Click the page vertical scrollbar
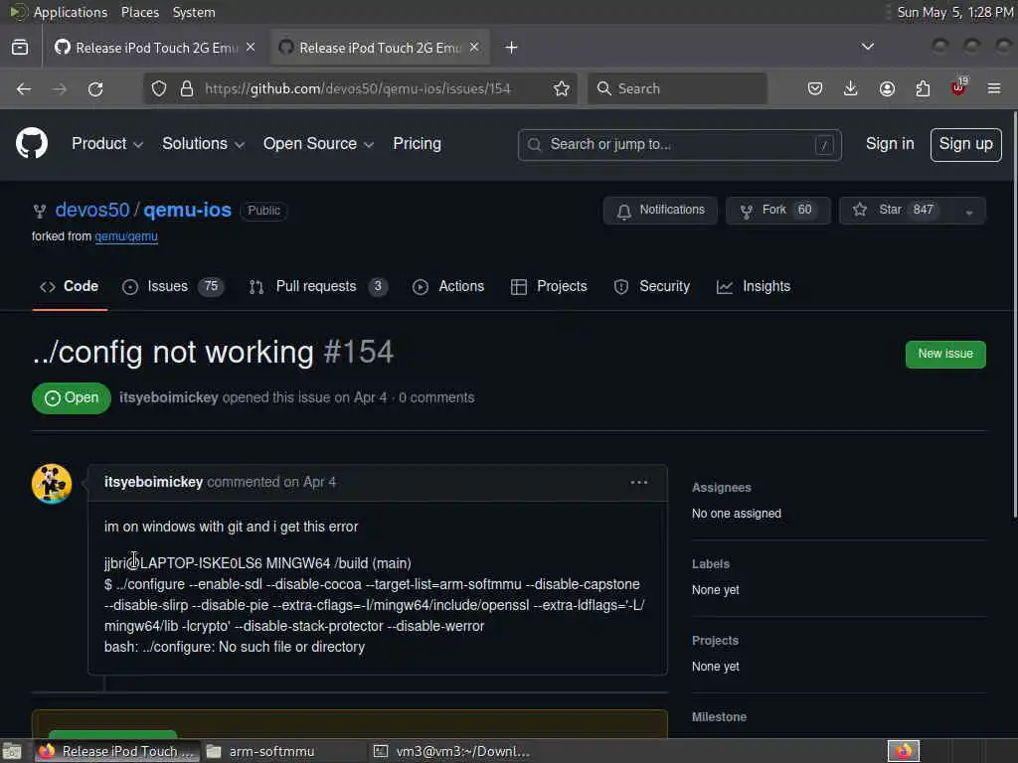 (x=1014, y=315)
